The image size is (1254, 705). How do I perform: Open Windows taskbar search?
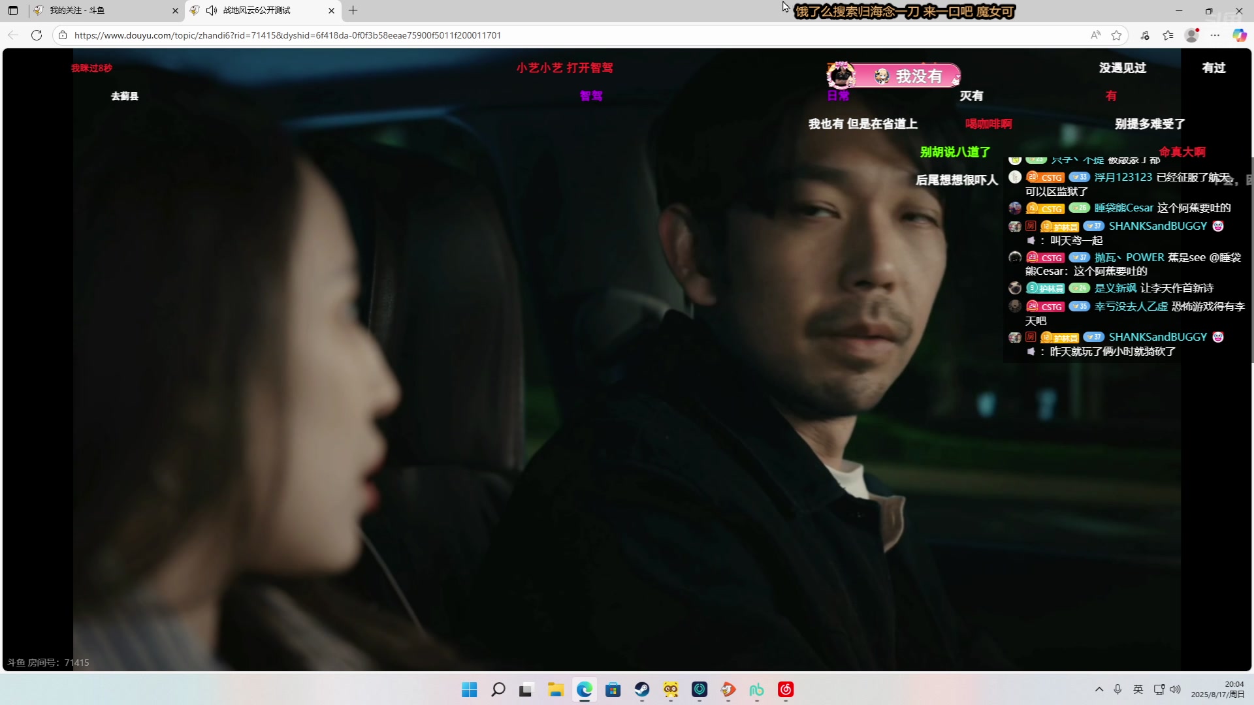click(498, 689)
